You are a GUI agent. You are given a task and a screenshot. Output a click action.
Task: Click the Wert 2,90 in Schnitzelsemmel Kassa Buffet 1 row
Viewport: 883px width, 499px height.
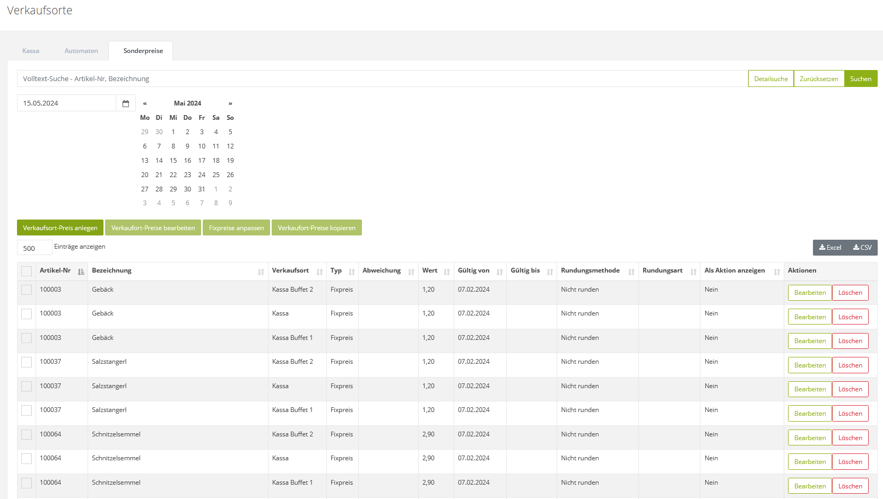click(x=428, y=483)
